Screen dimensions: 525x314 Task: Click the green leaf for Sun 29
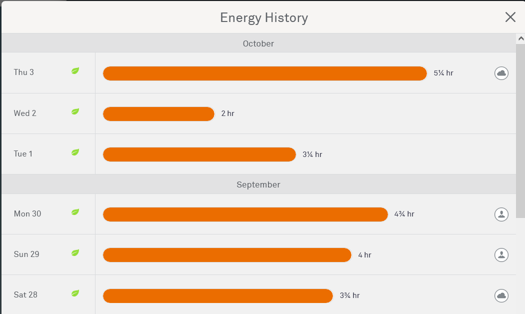[x=75, y=252]
